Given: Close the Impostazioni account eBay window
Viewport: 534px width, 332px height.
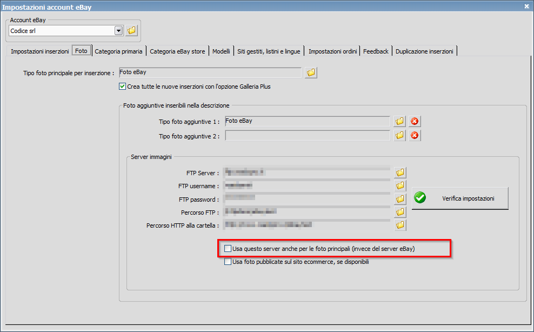Looking at the screenshot, I should [526, 6].
